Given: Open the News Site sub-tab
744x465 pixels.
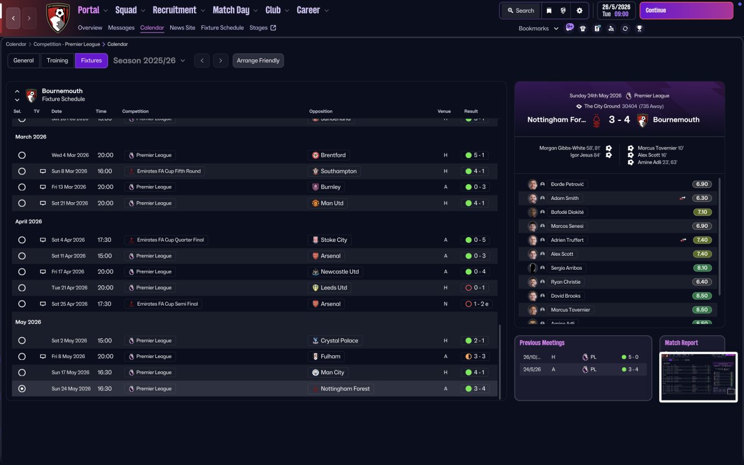Looking at the screenshot, I should click(183, 28).
